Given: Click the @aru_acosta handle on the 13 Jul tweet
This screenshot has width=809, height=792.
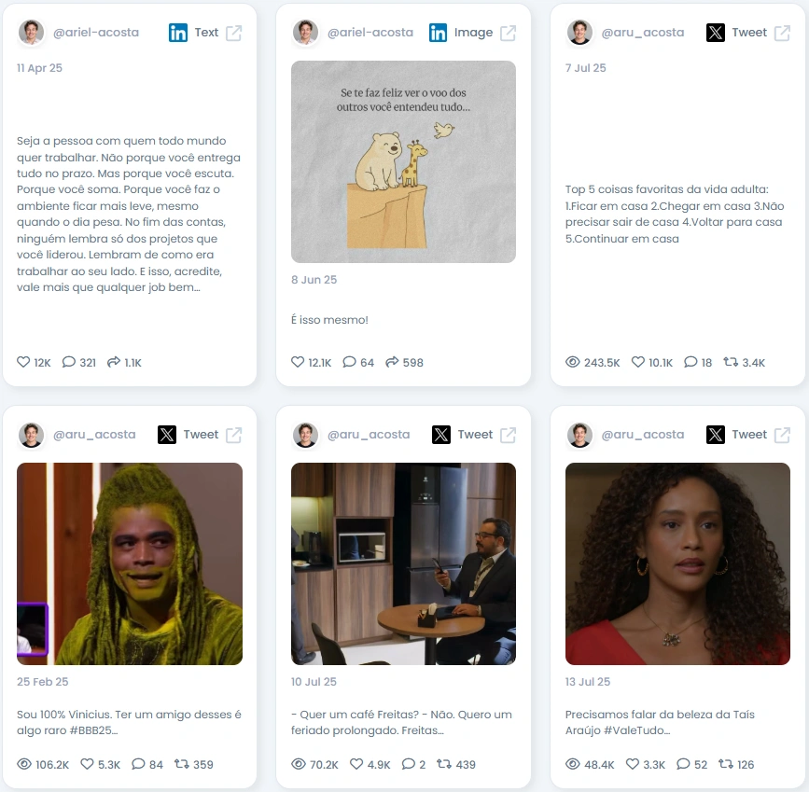Looking at the screenshot, I should (643, 435).
